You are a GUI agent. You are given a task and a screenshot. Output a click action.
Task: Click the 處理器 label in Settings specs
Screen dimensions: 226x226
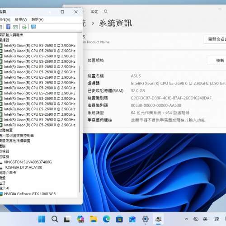pos(94,83)
